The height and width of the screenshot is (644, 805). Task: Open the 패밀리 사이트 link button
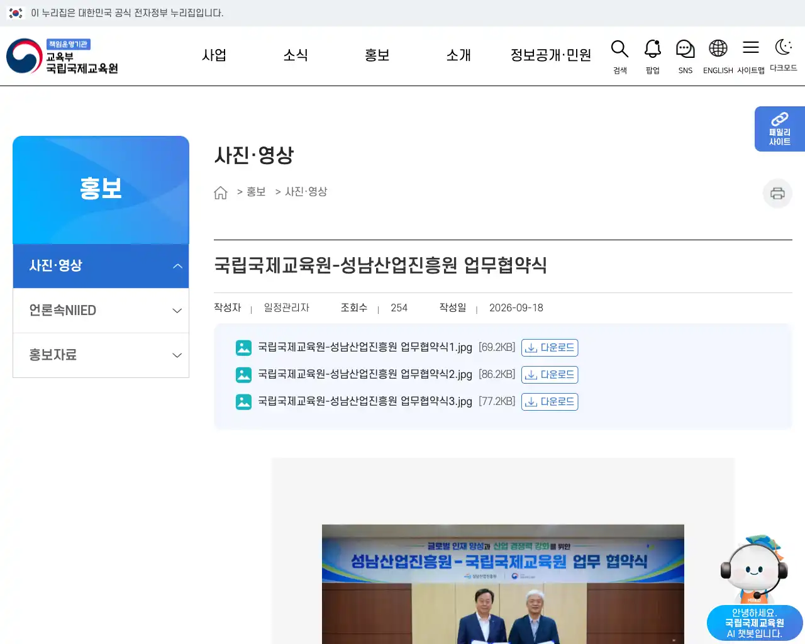point(780,129)
